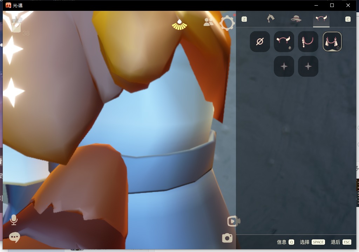The width and height of the screenshot is (359, 252).
Task: Minimize the 光遇 window
Action: [x=316, y=5]
